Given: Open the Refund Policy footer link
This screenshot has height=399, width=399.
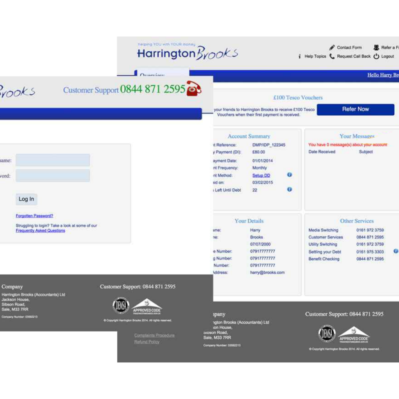Looking at the screenshot, I should click(147, 342).
